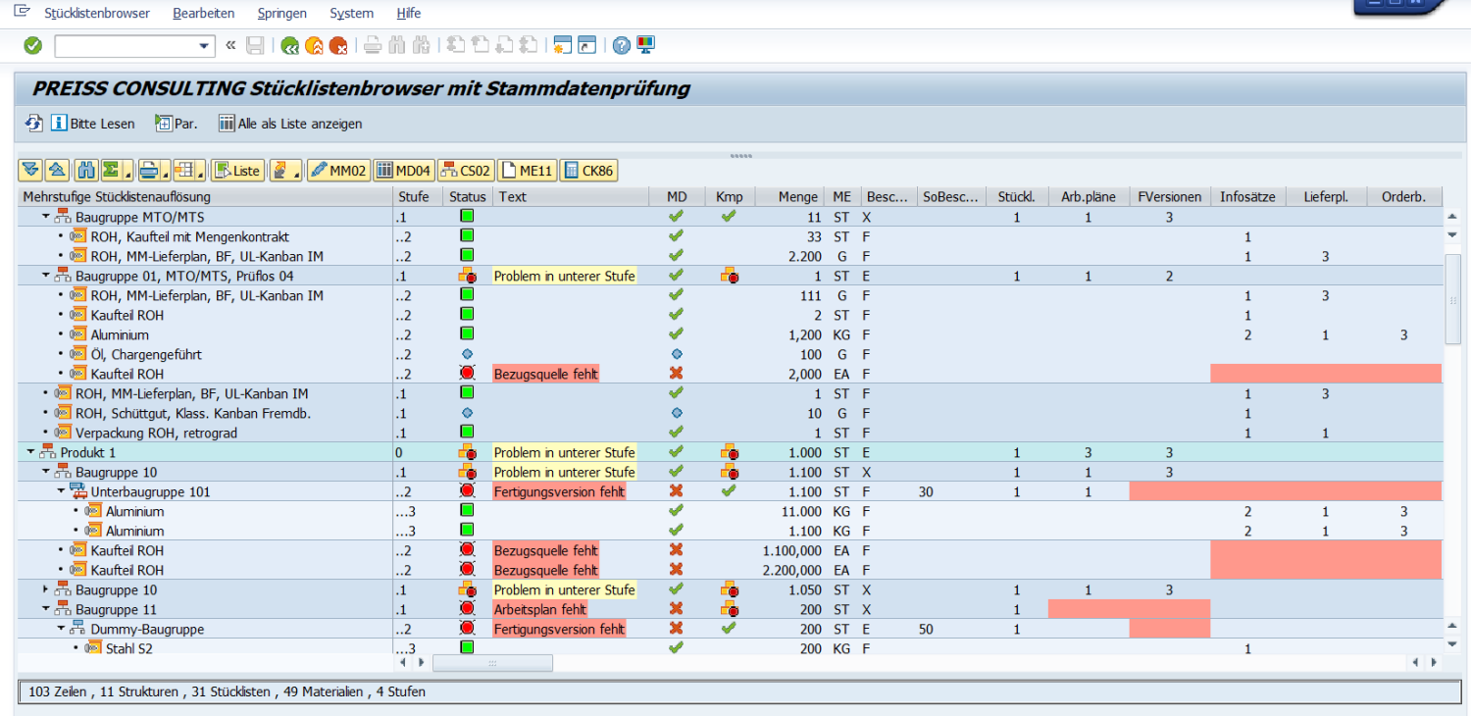This screenshot has height=716, width=1471.
Task: Open the Springen menu
Action: click(281, 13)
